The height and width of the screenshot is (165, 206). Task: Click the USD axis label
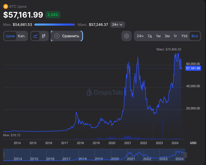[x=193, y=143]
